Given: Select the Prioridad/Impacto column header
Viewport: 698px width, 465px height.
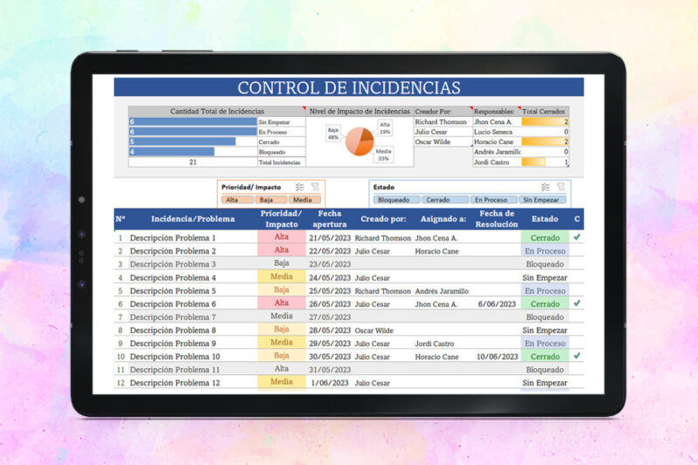Looking at the screenshot, I should [281, 219].
